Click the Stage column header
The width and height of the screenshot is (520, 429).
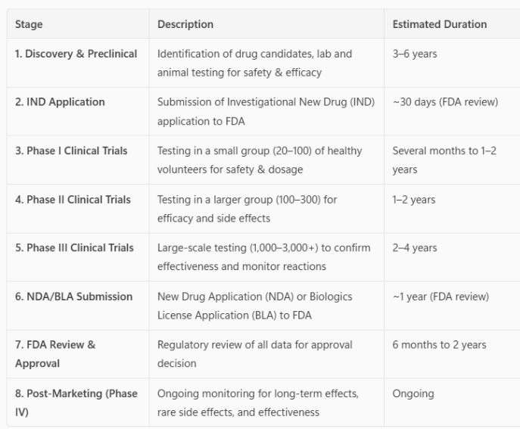coord(29,24)
